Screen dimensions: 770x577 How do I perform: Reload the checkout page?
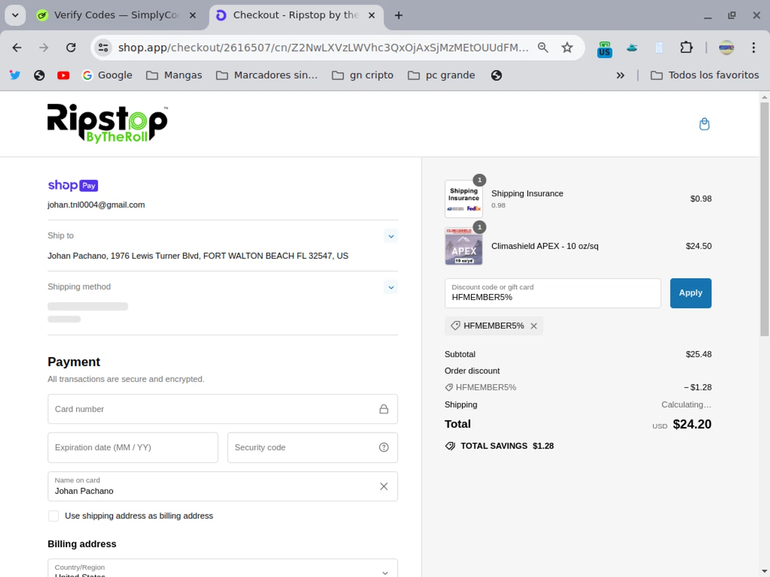(71, 48)
